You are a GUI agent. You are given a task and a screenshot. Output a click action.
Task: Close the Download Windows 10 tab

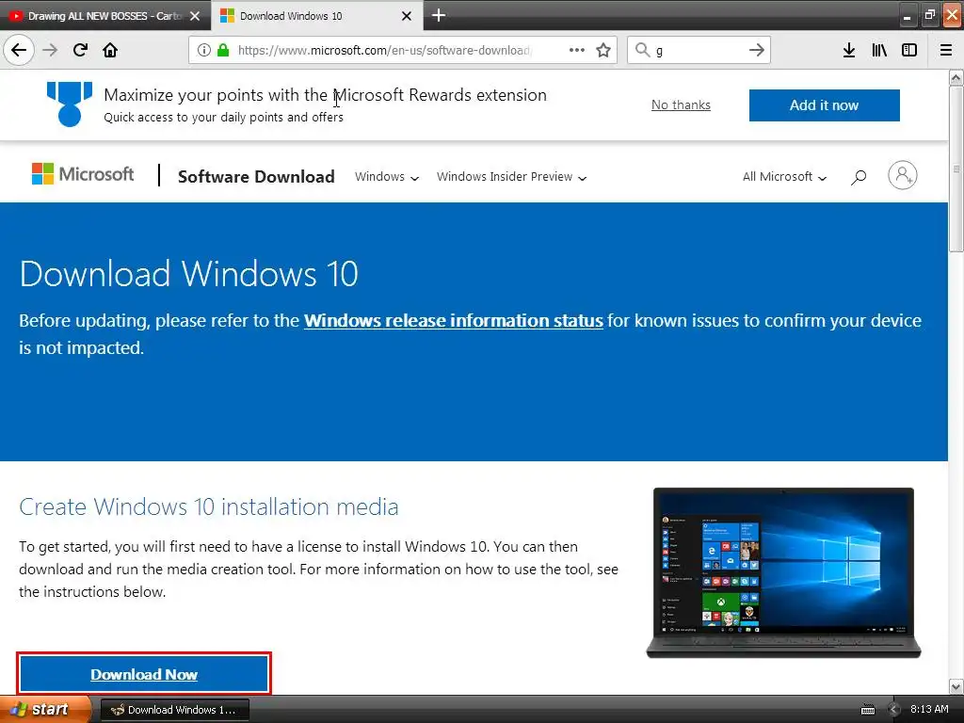click(407, 16)
